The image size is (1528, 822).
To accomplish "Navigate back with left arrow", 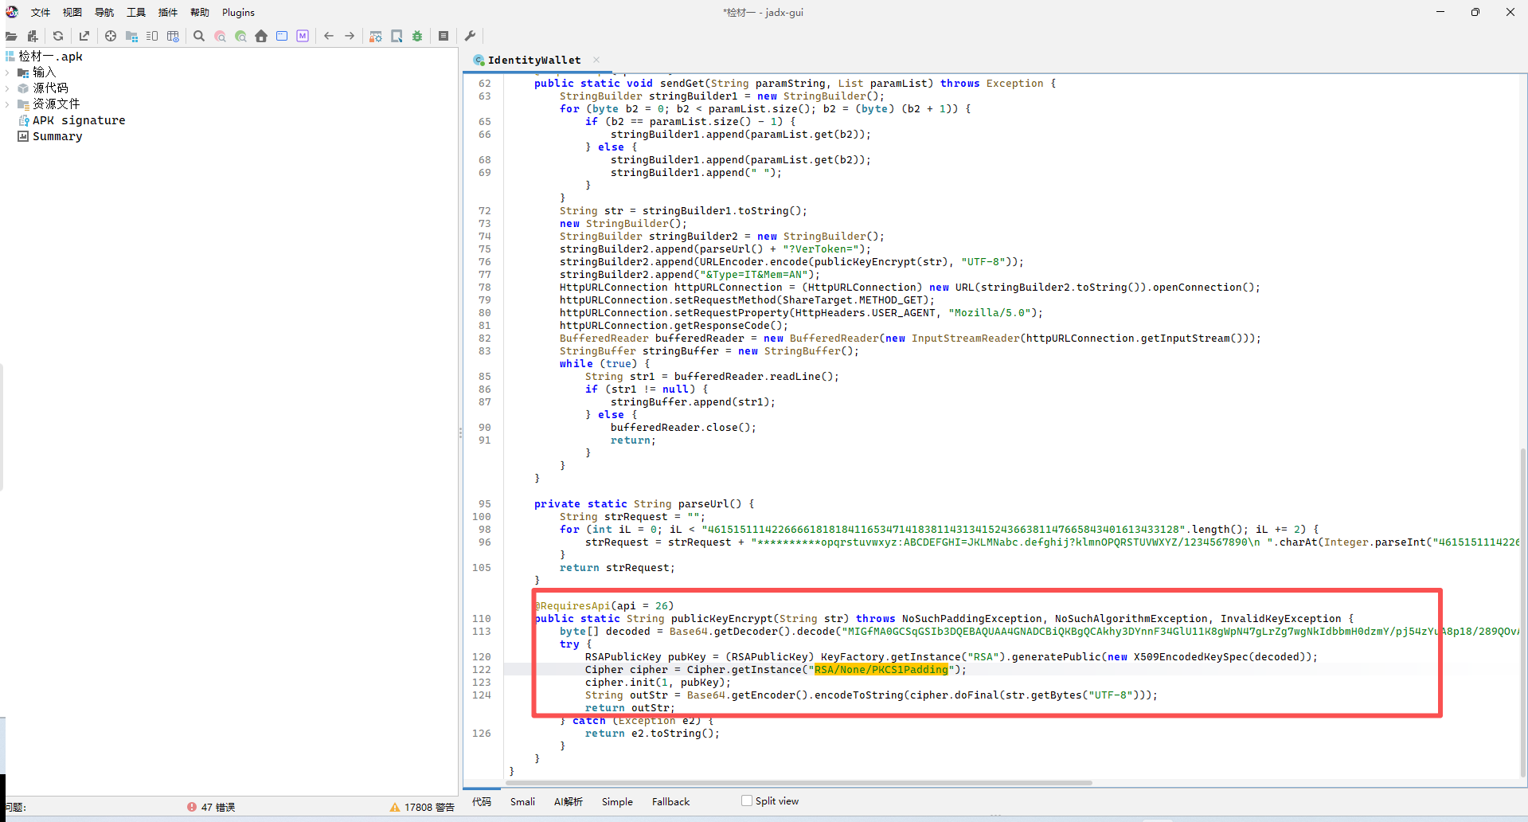I will [329, 36].
